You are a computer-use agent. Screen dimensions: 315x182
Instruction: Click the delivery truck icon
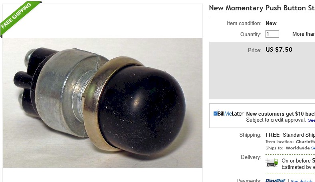(272, 162)
